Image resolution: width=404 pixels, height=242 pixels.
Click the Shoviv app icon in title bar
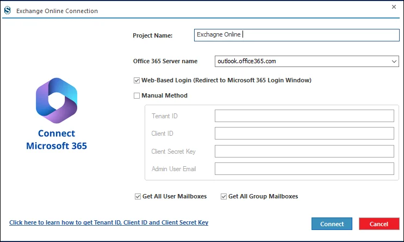pyautogui.click(x=8, y=10)
